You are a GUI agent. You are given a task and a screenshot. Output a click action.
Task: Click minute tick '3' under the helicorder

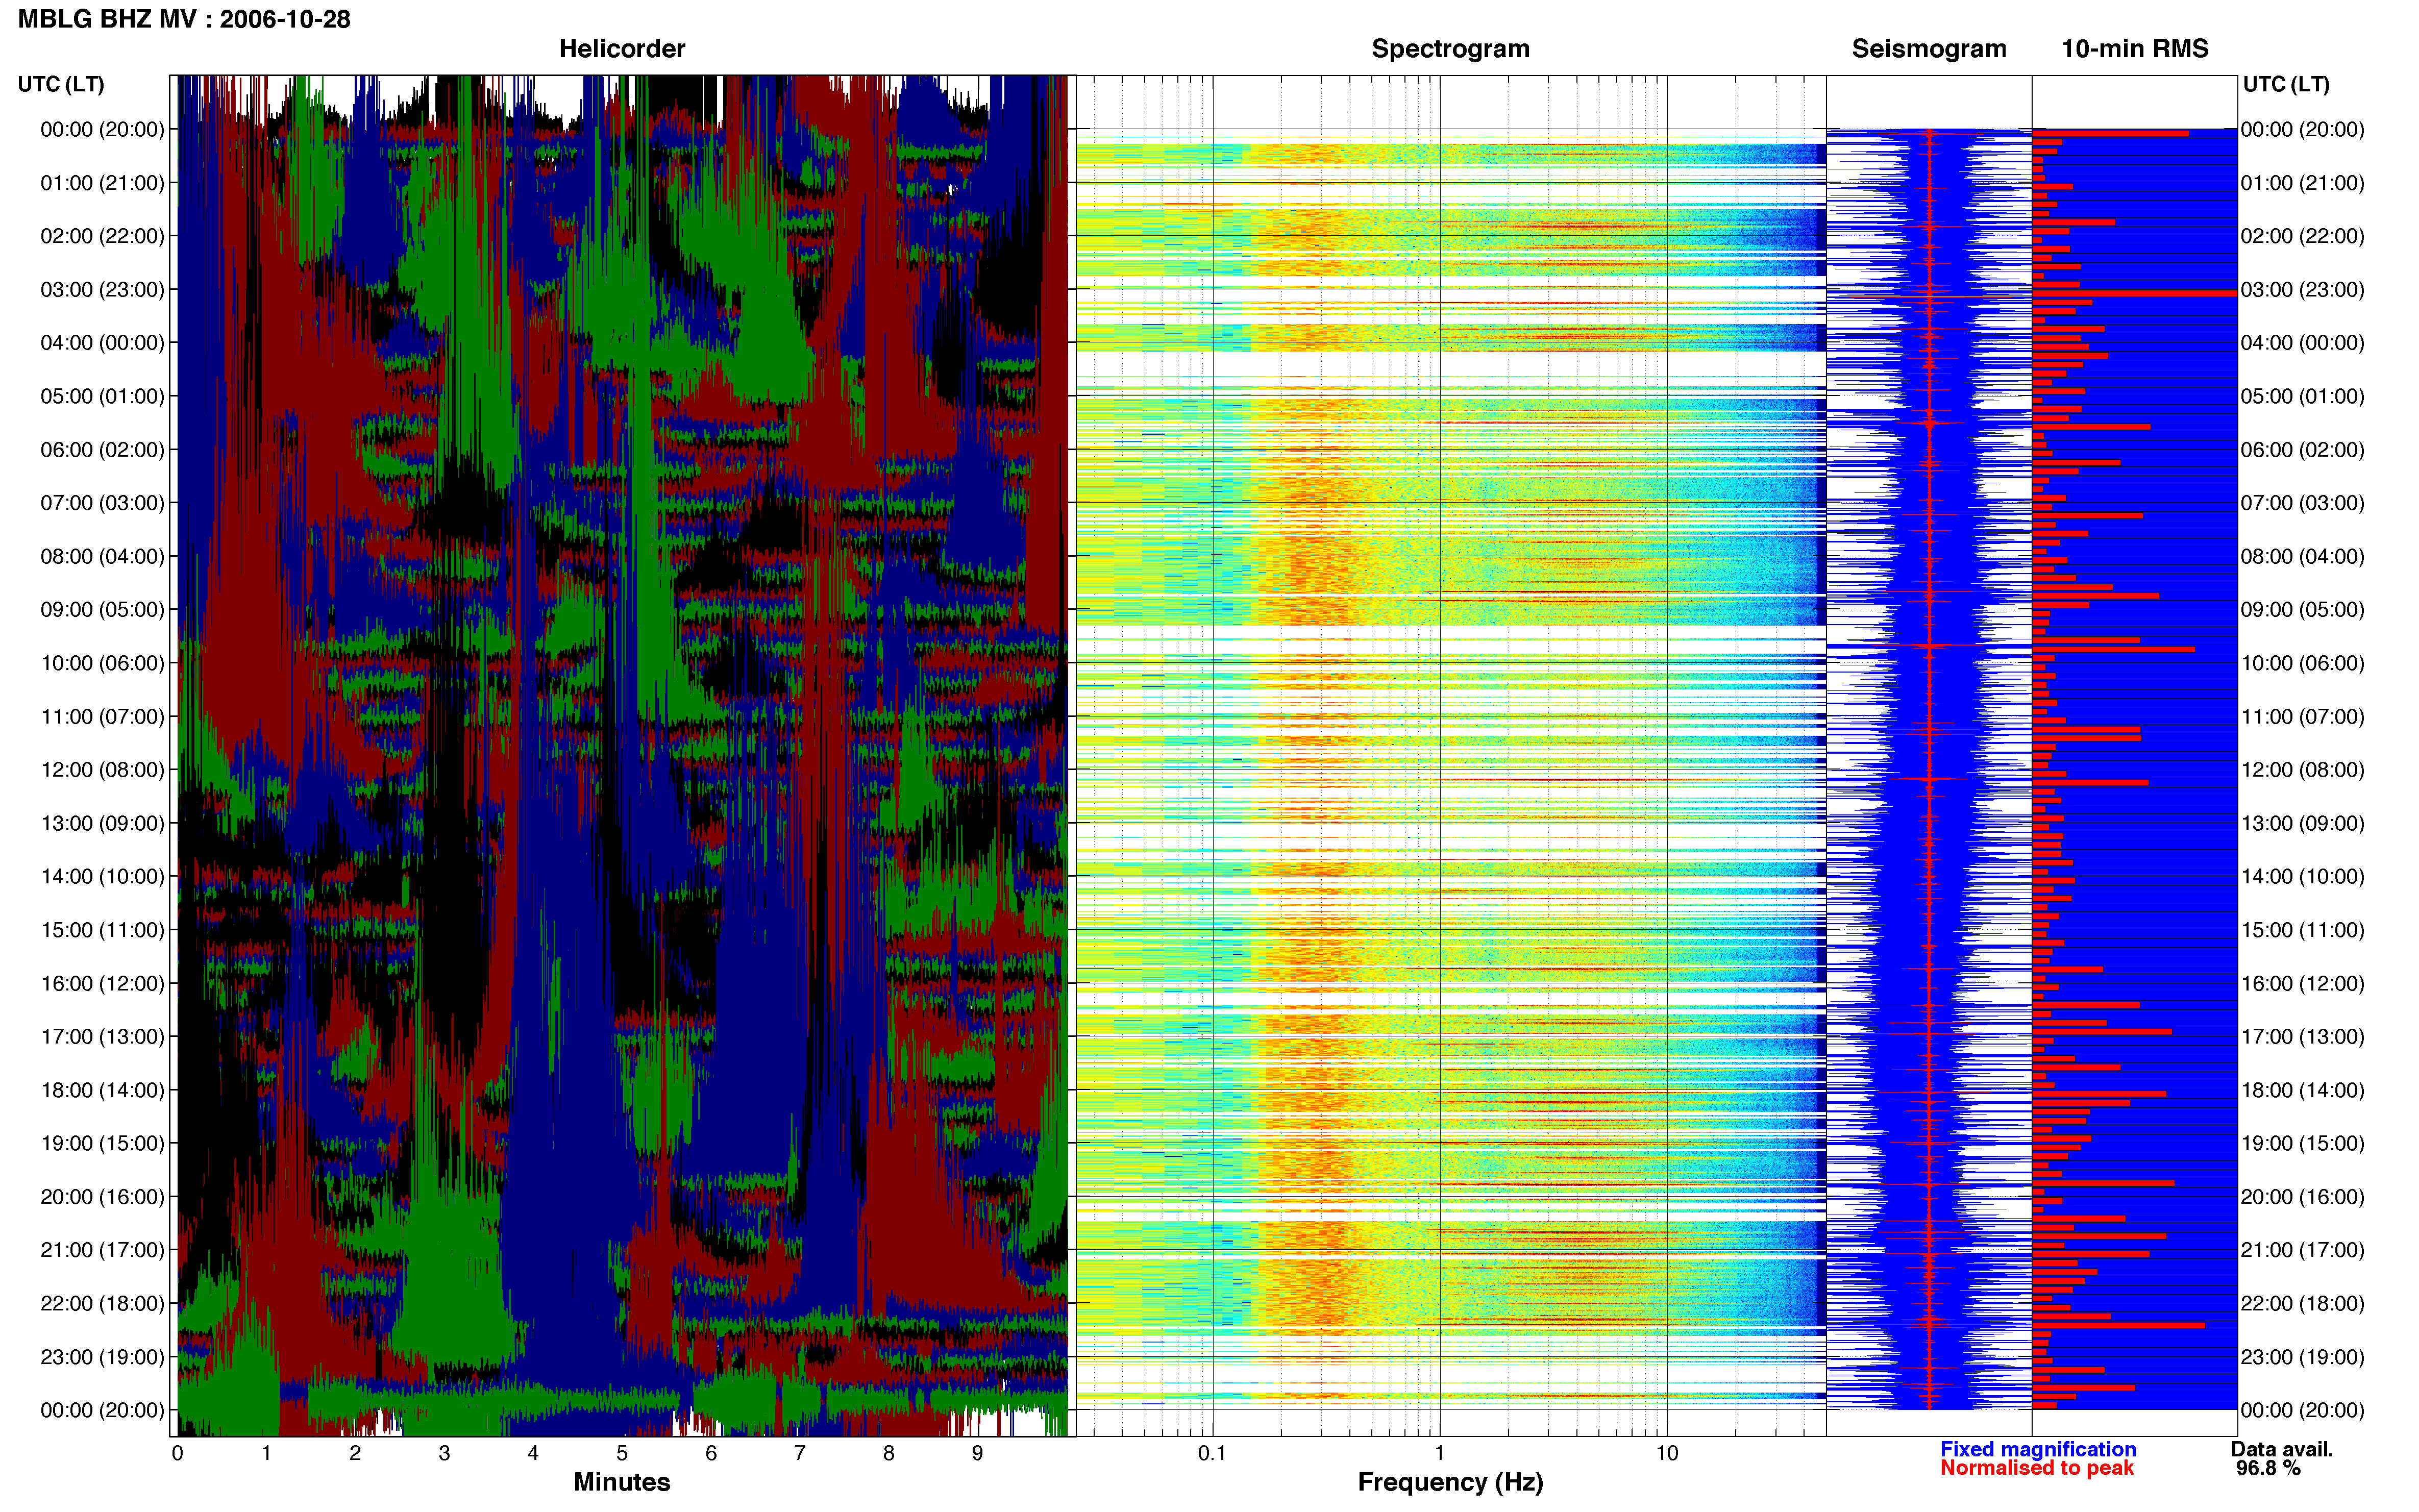pyautogui.click(x=444, y=1453)
